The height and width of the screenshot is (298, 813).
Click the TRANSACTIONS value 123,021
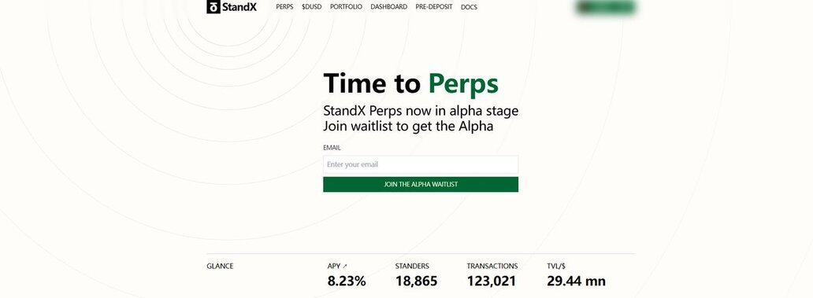point(492,281)
